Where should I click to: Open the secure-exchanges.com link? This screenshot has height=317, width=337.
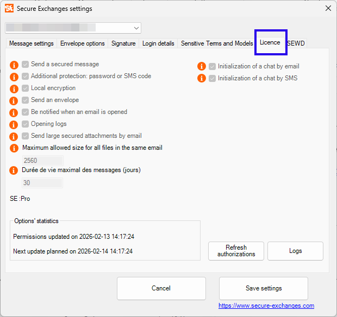point(266,306)
